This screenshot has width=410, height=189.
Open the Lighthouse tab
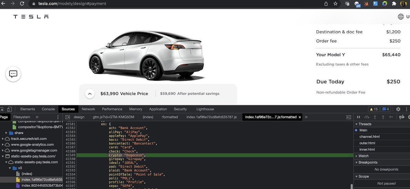coord(205,109)
